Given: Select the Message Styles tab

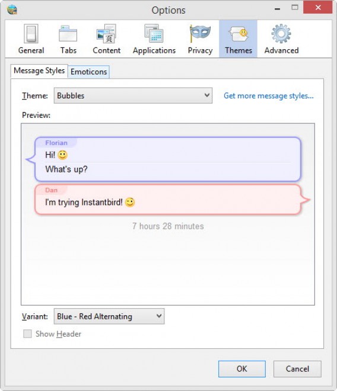Looking at the screenshot, I should (39, 70).
